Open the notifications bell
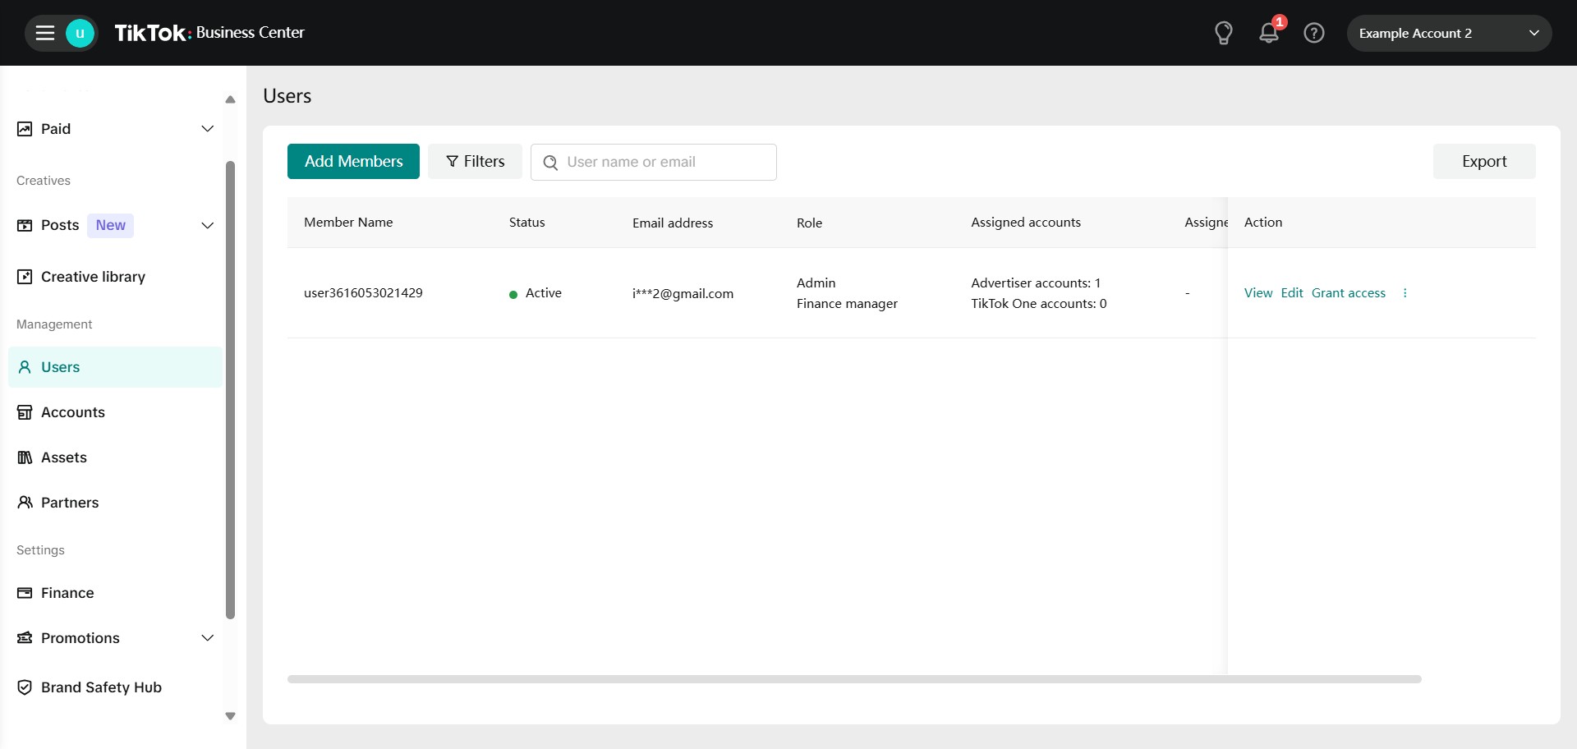The height and width of the screenshot is (749, 1577). click(x=1268, y=33)
